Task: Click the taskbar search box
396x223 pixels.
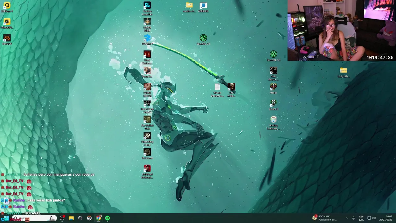Action: [x=35, y=218]
